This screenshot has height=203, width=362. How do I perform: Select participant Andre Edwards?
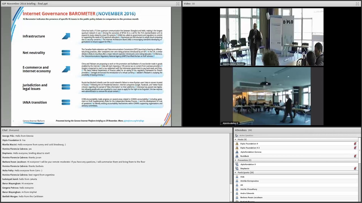coord(247,193)
